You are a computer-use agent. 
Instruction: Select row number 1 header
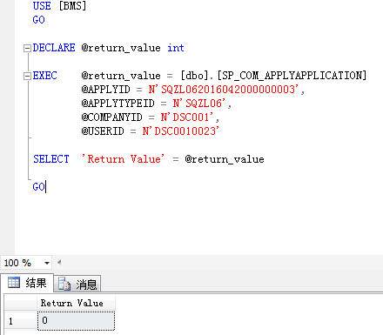click(20, 321)
